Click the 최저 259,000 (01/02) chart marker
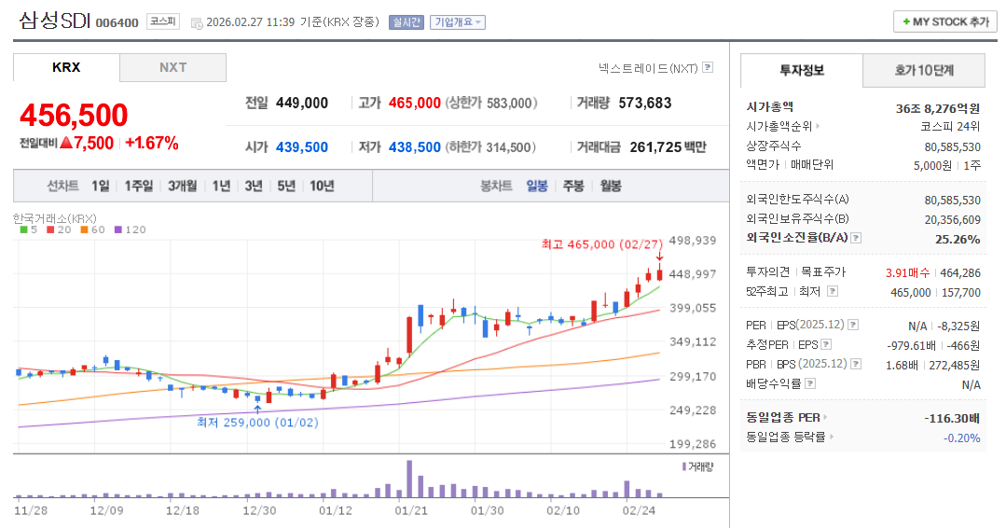Image resolution: width=1006 pixels, height=528 pixels. tap(257, 423)
